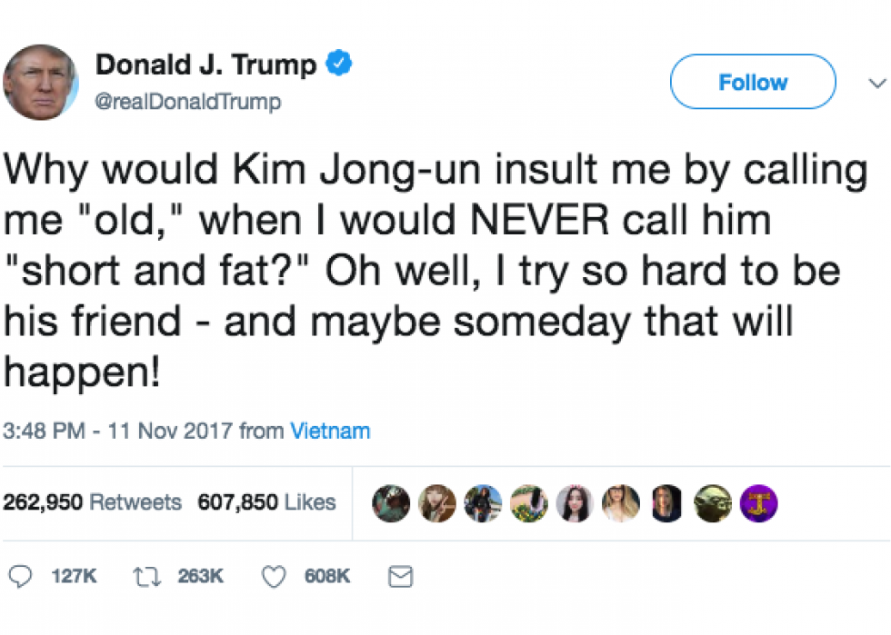891x635 pixels.
Task: Follow the Donald J. Trump account
Action: [753, 82]
